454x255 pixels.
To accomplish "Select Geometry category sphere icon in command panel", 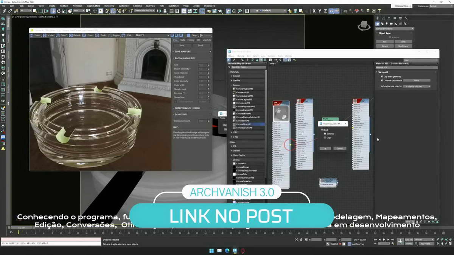I will click(x=378, y=23).
